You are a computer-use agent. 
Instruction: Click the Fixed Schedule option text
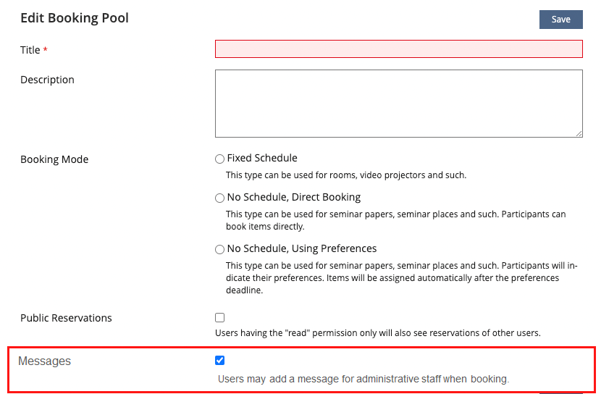[262, 158]
